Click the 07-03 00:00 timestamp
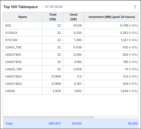Image resolution: width=141 pixels, height=129 pixels. tap(54, 7)
